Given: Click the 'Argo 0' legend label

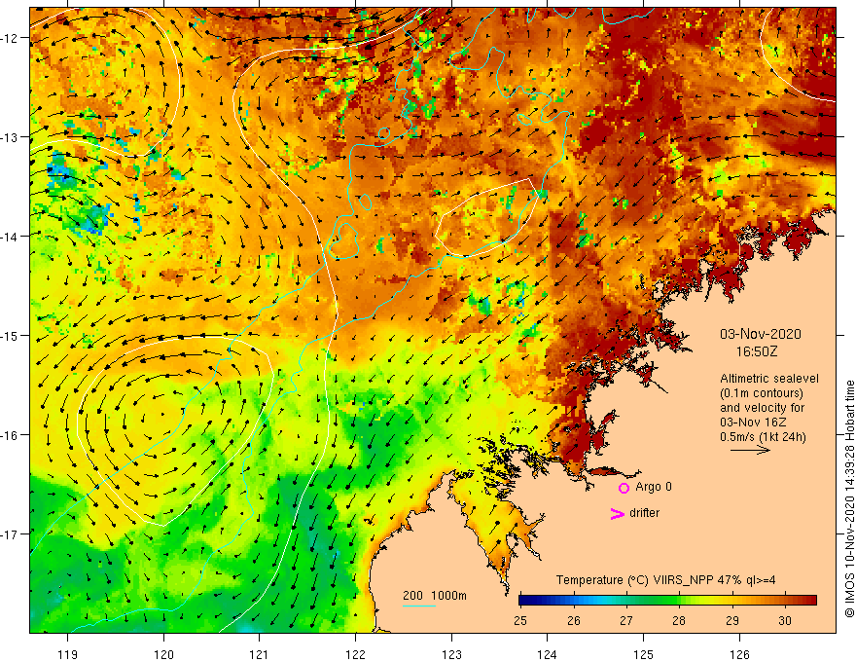Looking at the screenshot, I should (654, 487).
